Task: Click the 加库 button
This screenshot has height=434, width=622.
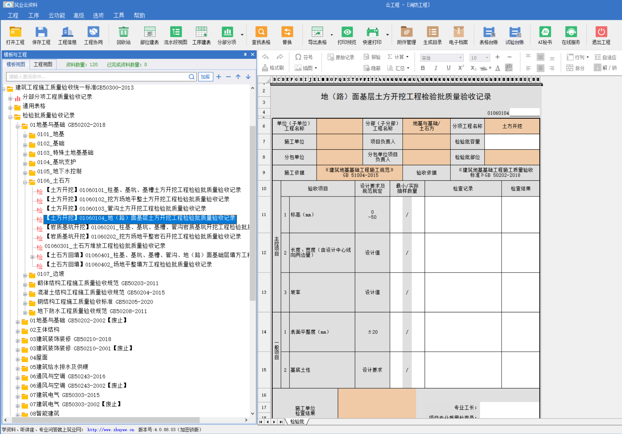Action: click(205, 77)
